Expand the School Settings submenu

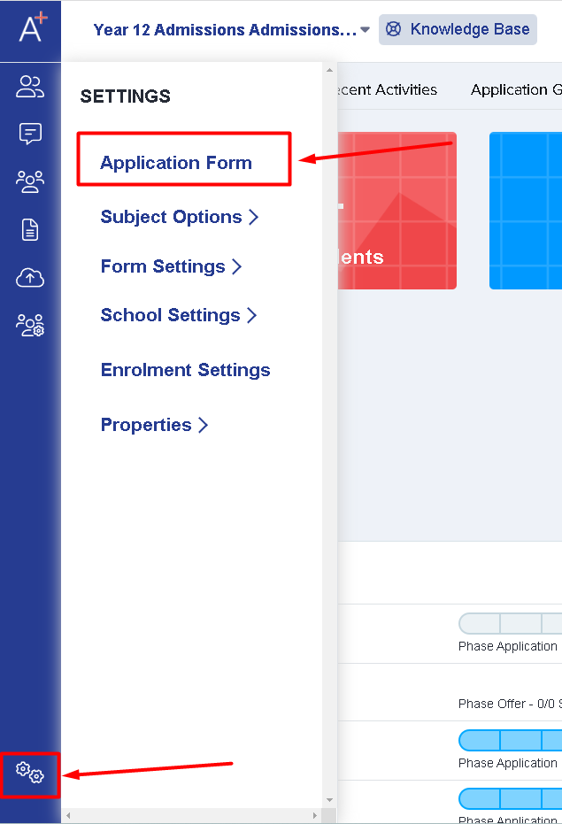(x=178, y=315)
